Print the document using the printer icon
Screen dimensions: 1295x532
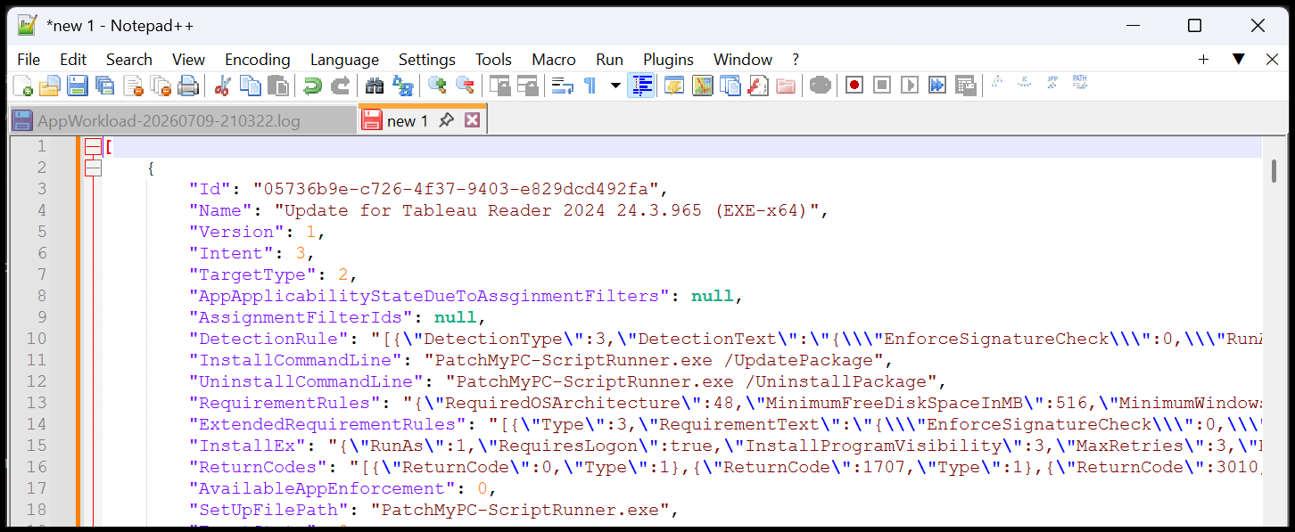[x=188, y=86]
